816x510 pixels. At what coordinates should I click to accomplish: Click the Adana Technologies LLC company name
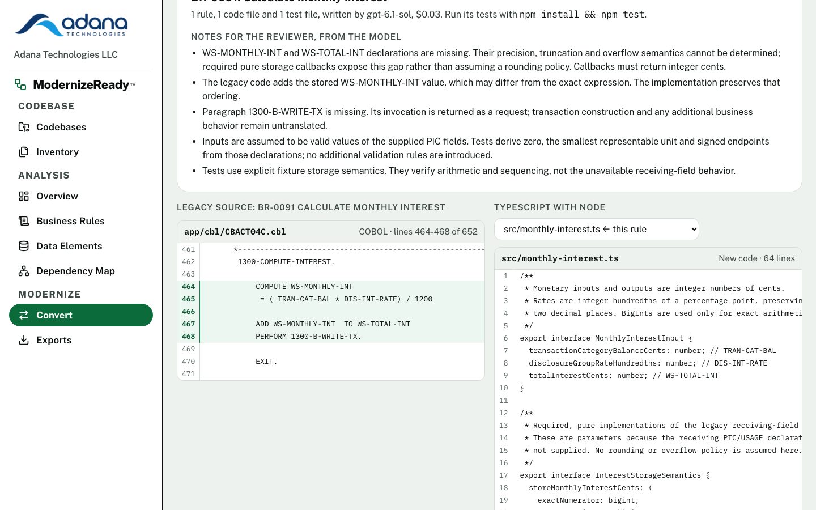pos(66,54)
